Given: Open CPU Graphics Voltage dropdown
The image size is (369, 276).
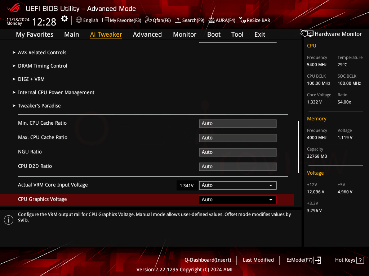Looking at the screenshot, I should [x=238, y=200].
